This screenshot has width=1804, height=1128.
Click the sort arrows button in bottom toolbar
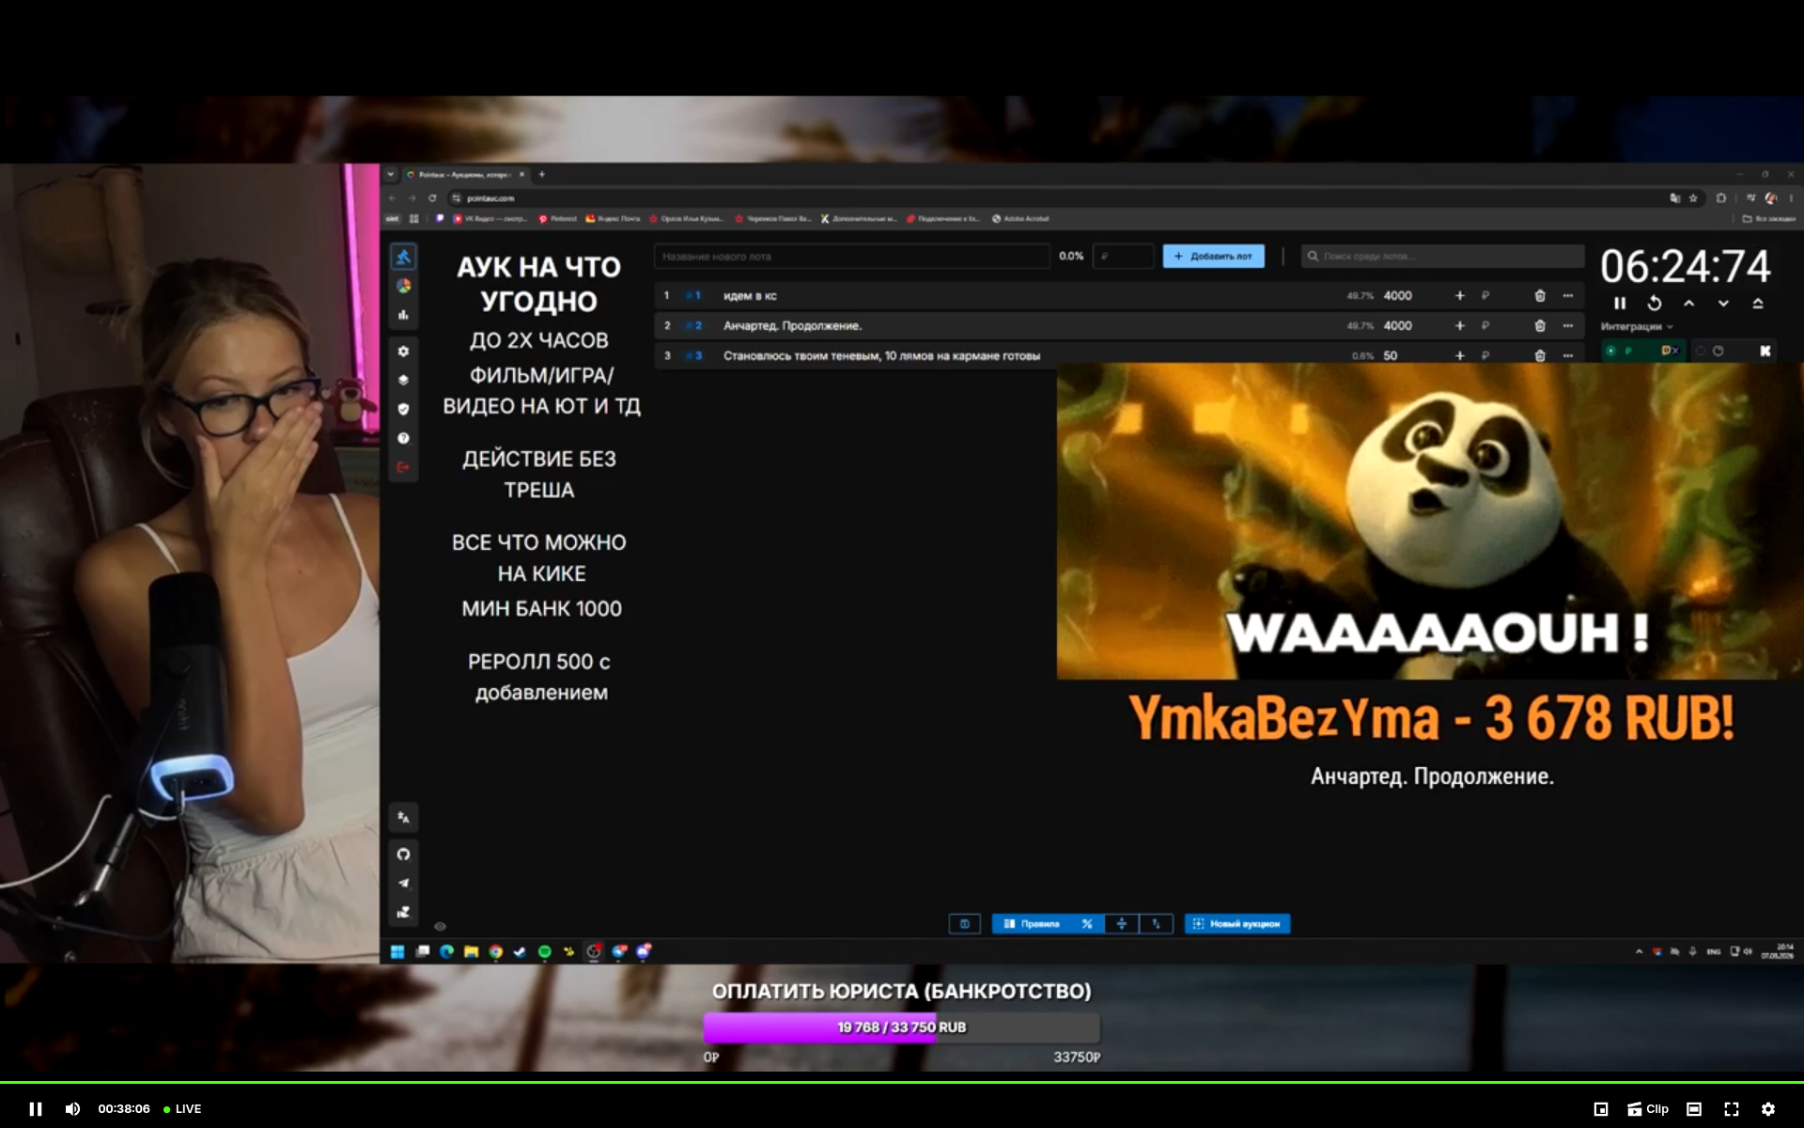coord(1157,924)
